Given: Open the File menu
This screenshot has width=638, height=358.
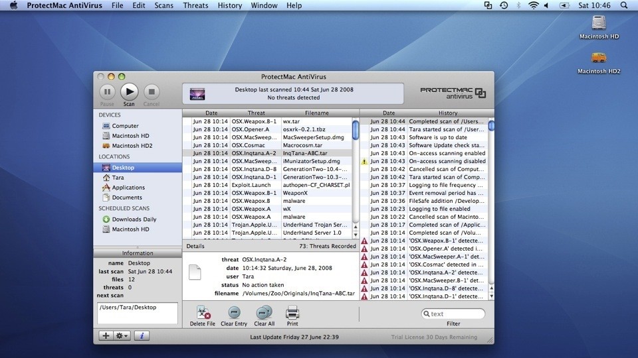Looking at the screenshot, I should coord(117,5).
